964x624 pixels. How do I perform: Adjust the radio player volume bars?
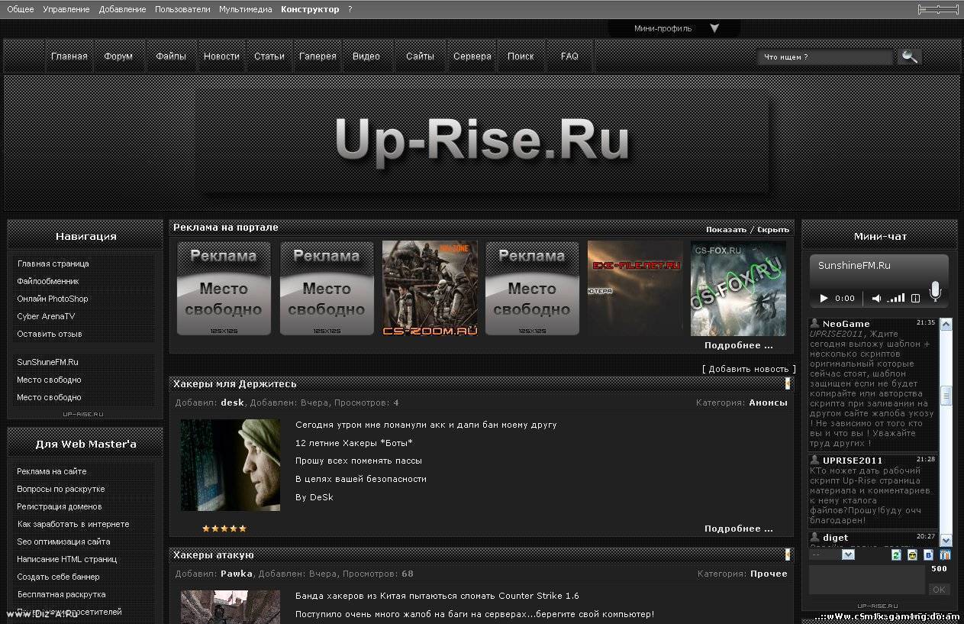coord(896,298)
